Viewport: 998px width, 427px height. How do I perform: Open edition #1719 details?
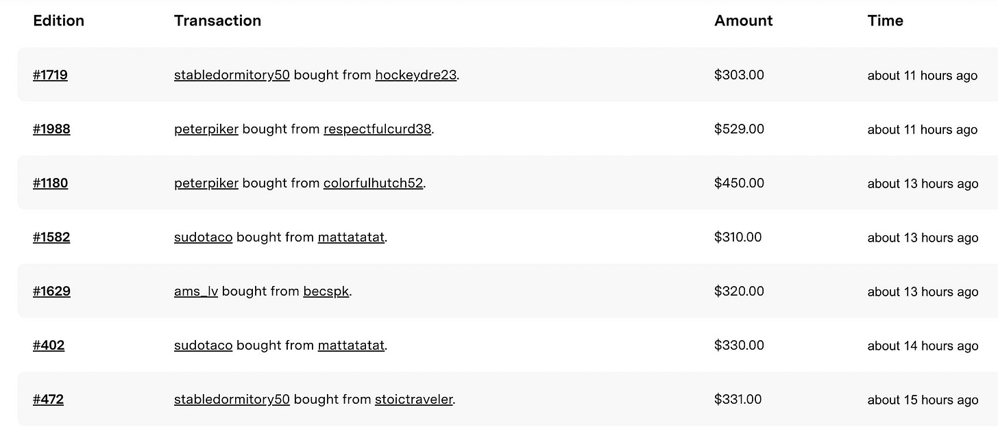tap(50, 75)
